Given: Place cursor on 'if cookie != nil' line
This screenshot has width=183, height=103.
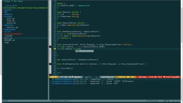Looking at the screenshot, I should [x=69, y=49].
